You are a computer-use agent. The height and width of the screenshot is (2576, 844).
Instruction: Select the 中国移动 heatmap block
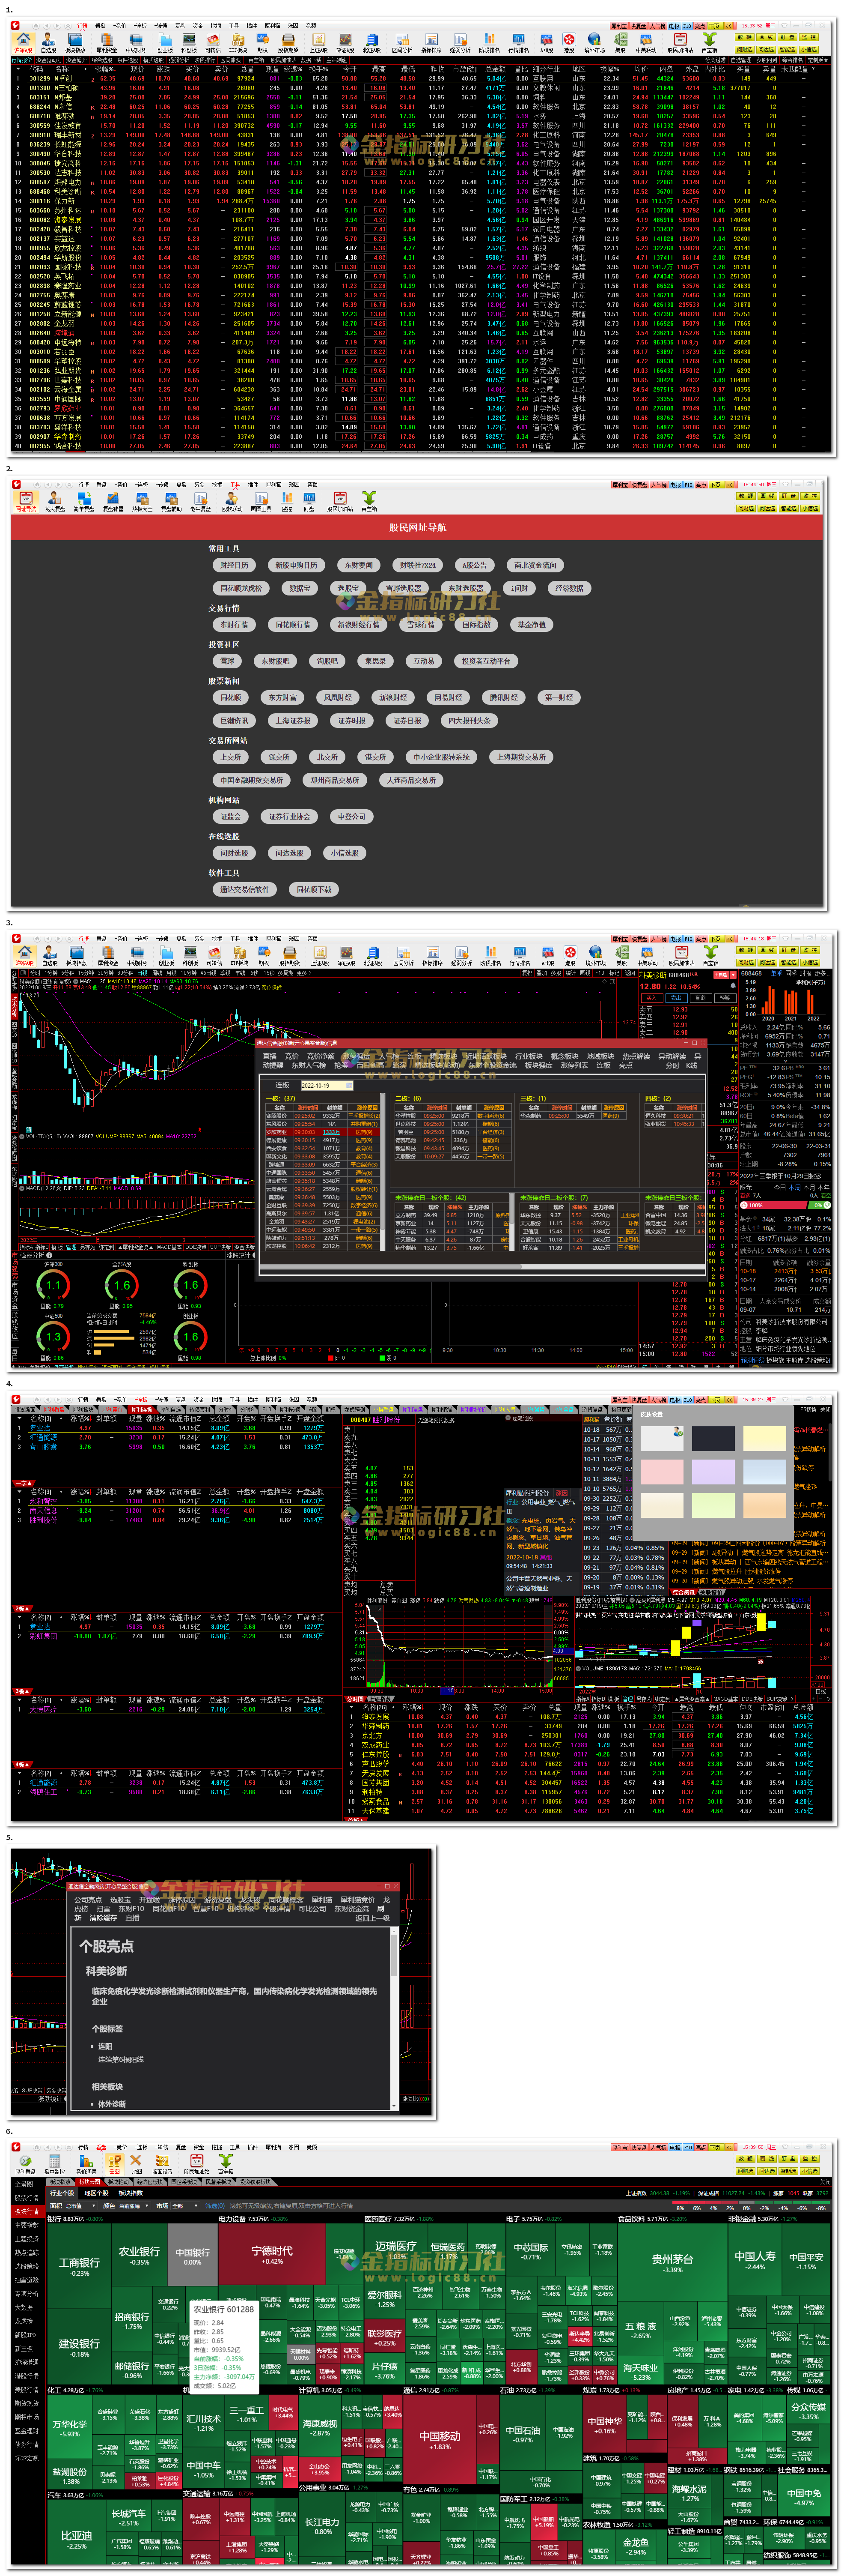[x=440, y=2440]
